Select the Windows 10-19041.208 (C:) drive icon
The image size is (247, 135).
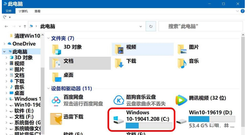coord(119,120)
